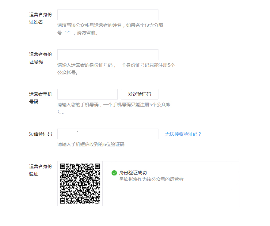Click the 发送验证码 send code button
The width and height of the screenshot is (270, 226).
(139, 94)
